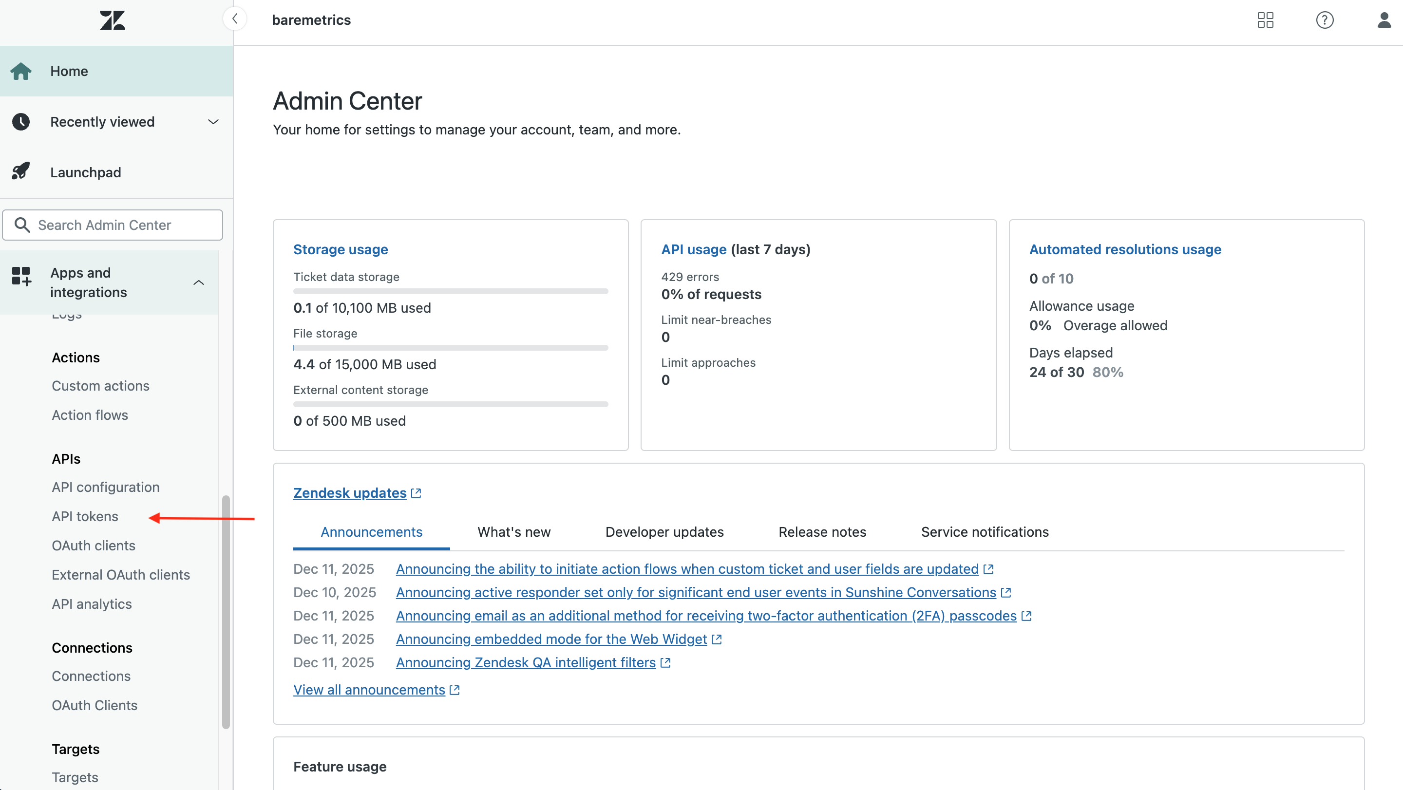
Task: Switch to the What's new tab
Action: (513, 532)
